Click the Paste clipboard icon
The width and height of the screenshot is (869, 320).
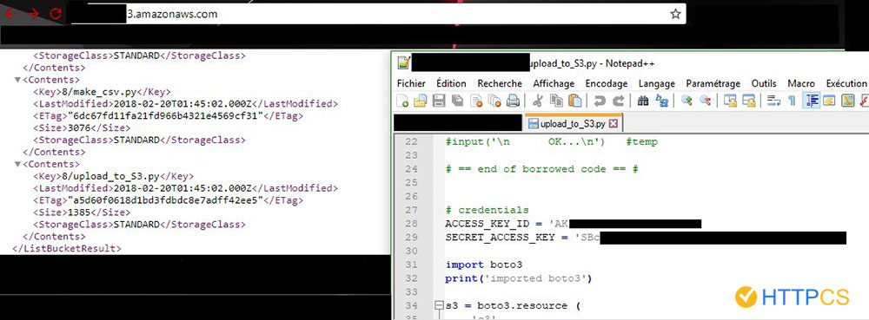click(x=575, y=101)
